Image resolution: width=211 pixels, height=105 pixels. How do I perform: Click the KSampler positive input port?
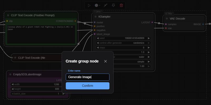95,26
